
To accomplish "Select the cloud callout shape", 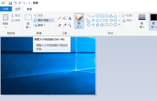I will (x=115, y=25).
